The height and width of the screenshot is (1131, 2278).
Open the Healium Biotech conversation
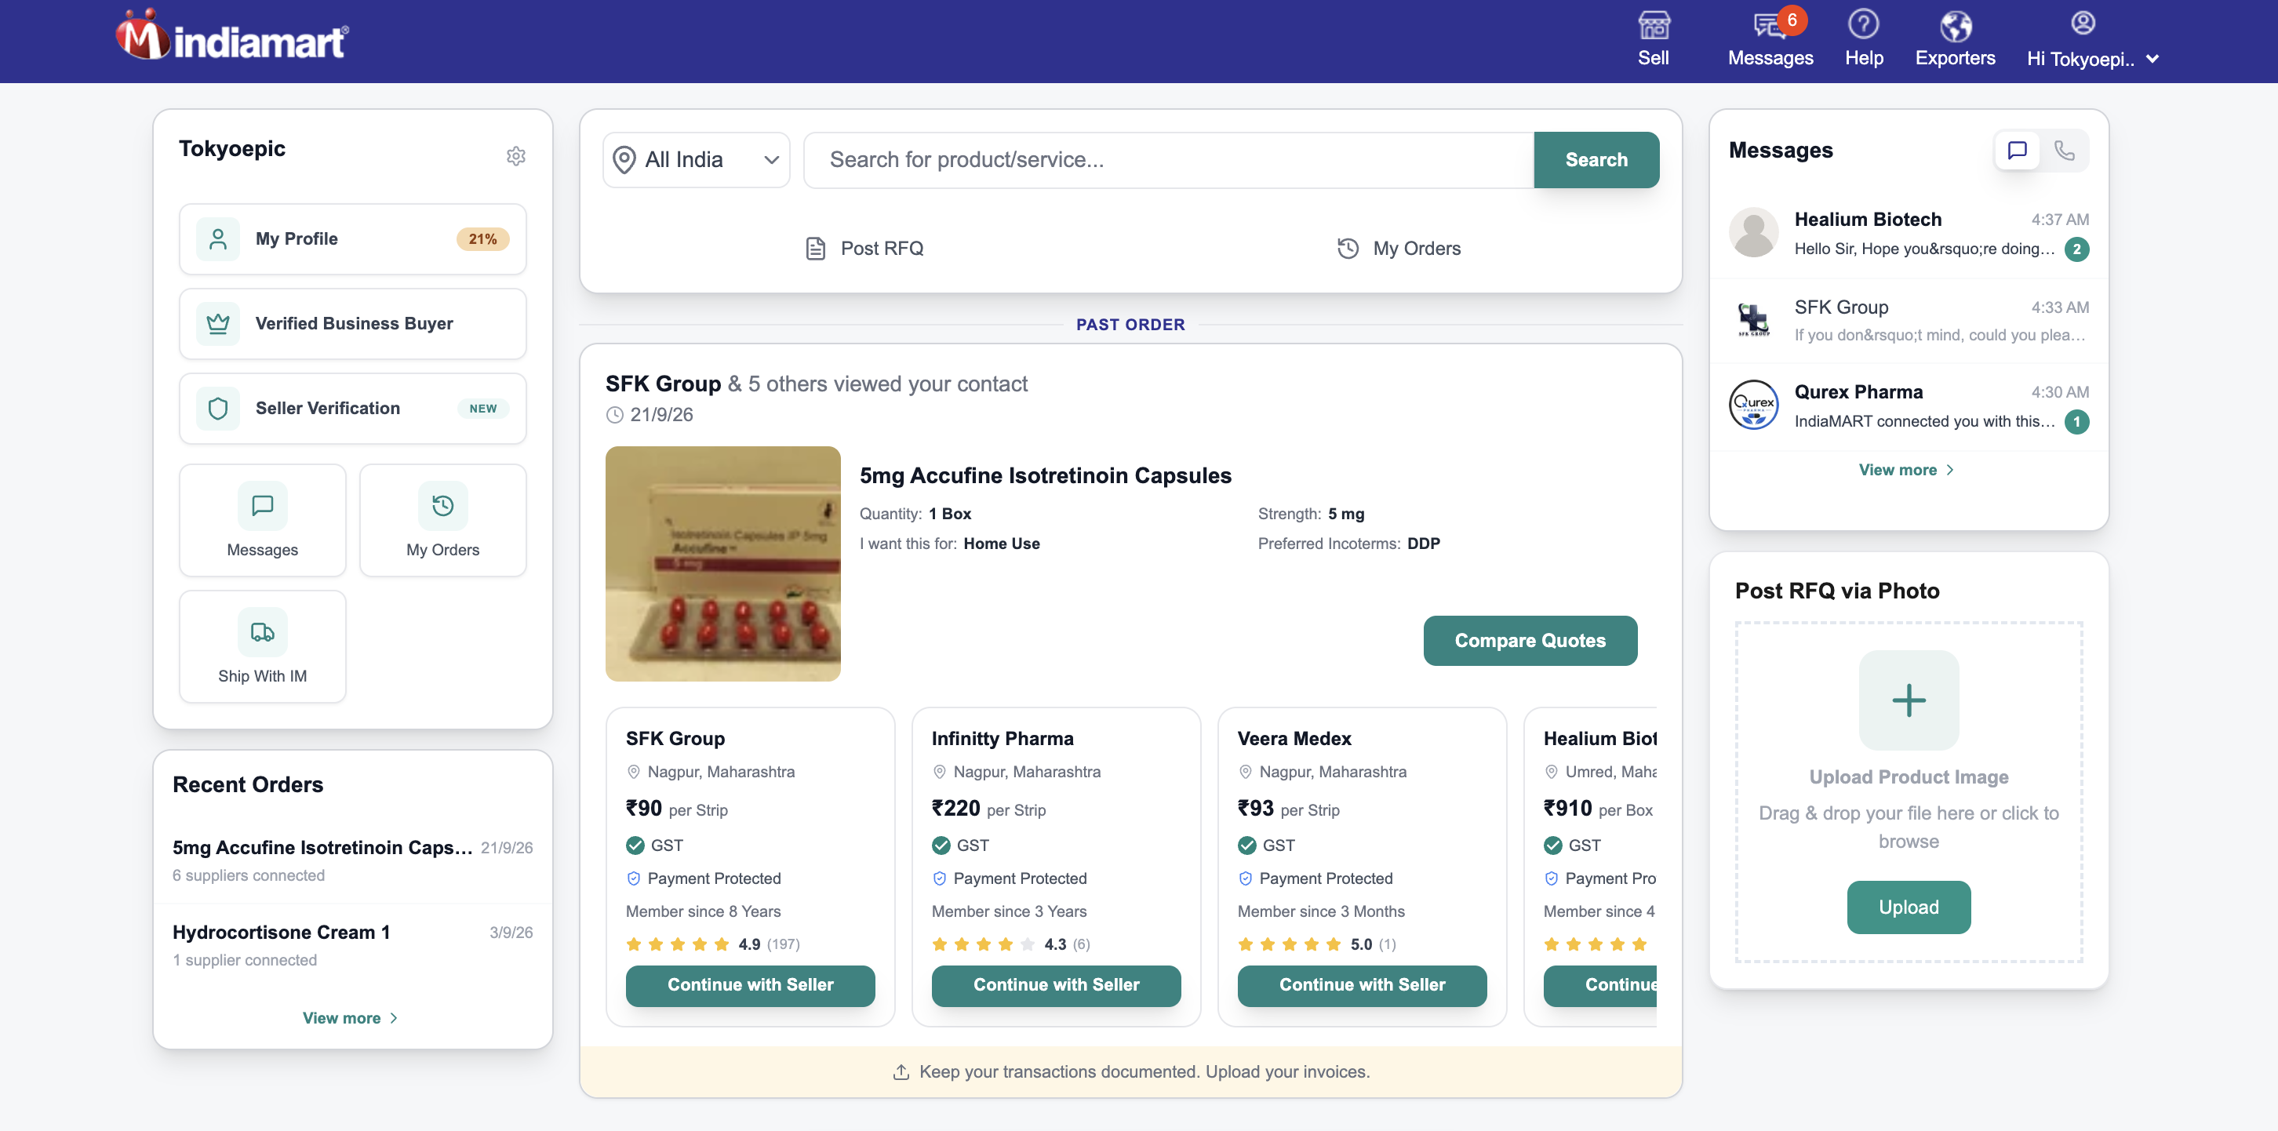pyautogui.click(x=1909, y=234)
